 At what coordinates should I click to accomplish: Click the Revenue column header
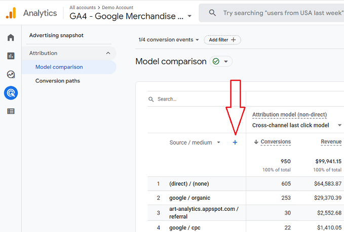click(x=331, y=142)
